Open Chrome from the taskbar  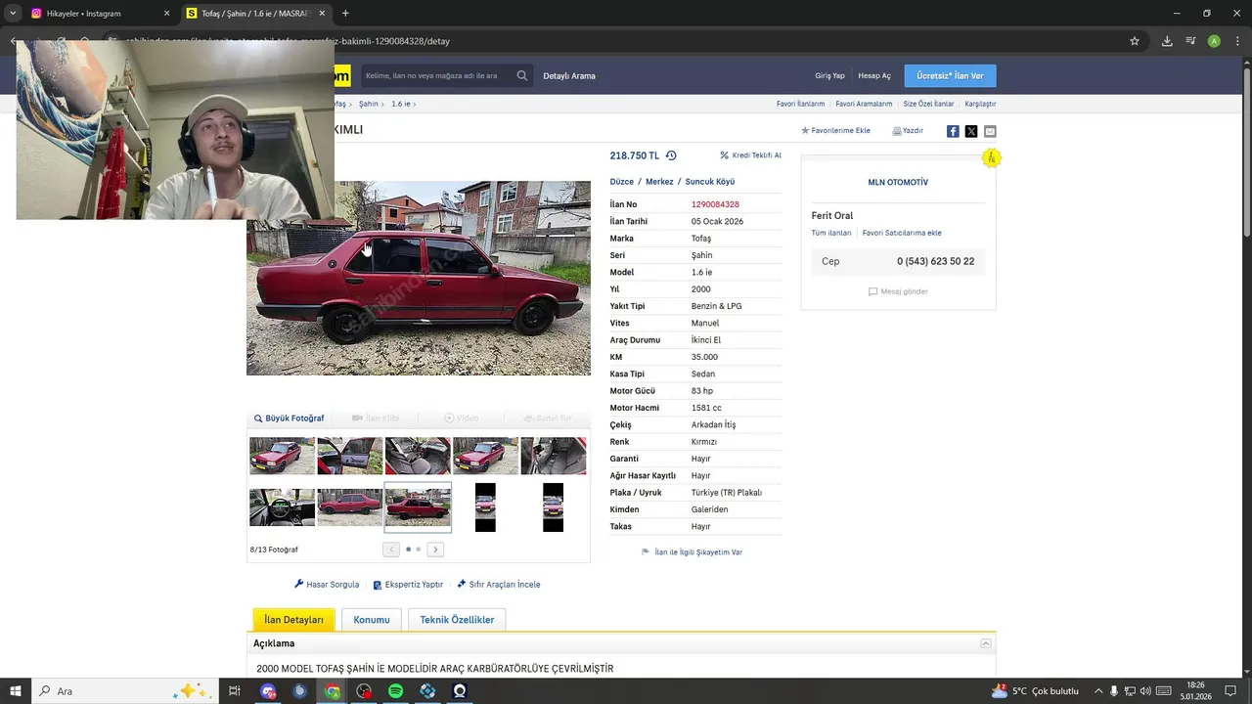point(333,691)
